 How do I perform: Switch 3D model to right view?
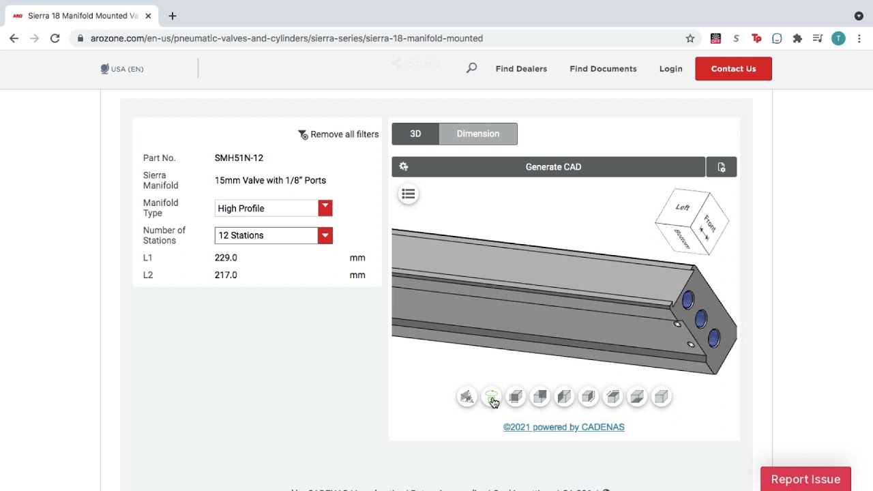pos(588,397)
